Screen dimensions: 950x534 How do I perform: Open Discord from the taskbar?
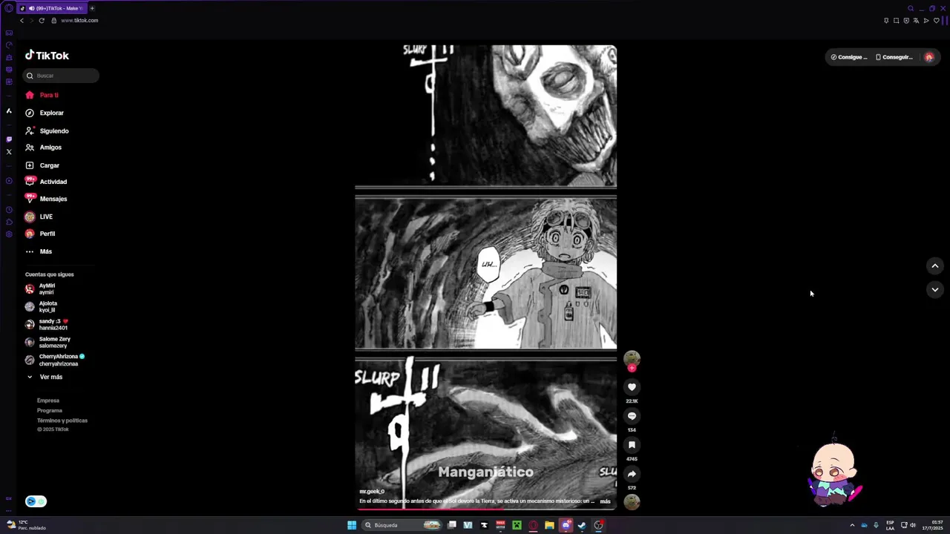coord(566,525)
